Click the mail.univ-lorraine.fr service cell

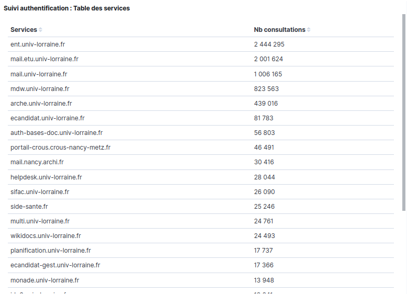pyautogui.click(x=39, y=74)
